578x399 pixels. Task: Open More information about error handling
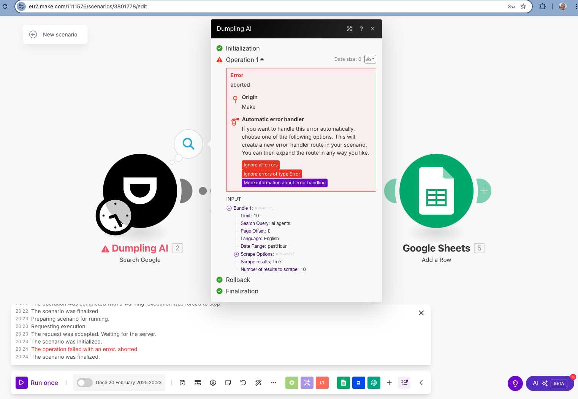(x=285, y=183)
